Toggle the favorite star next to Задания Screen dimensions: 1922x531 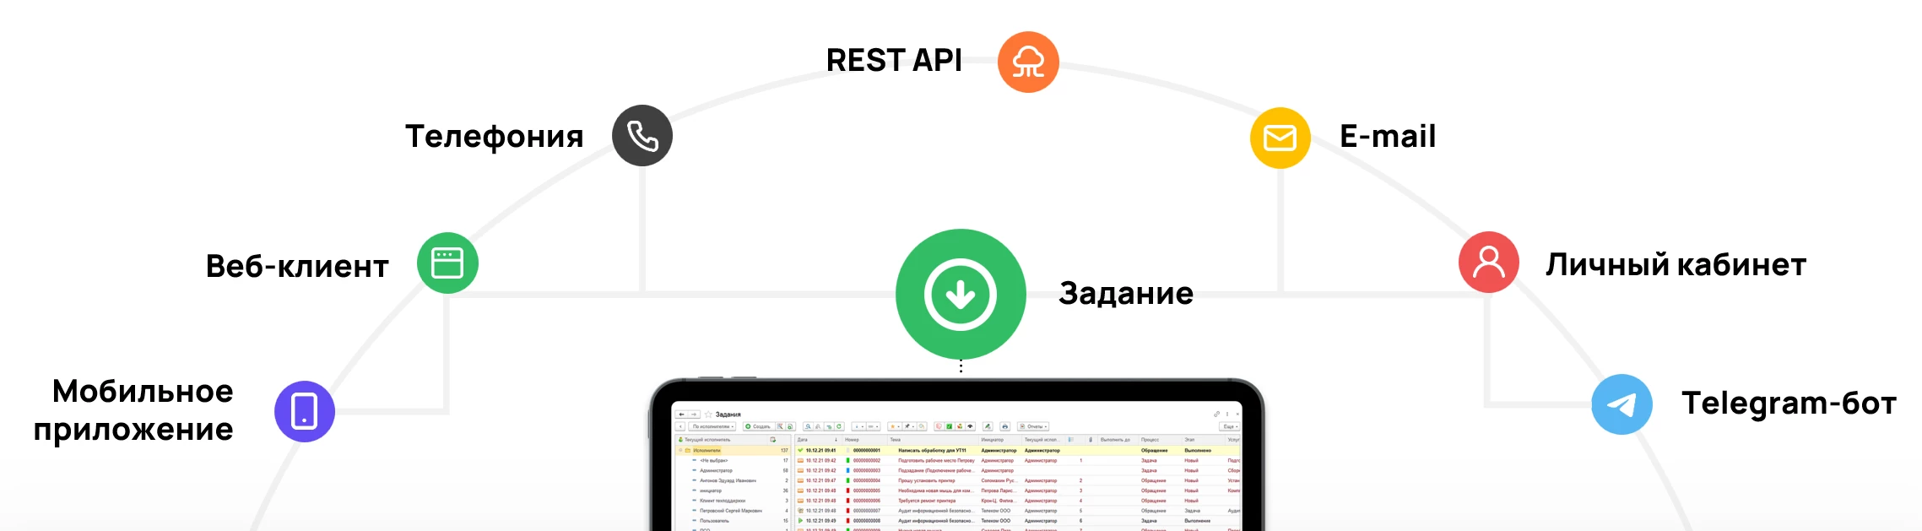click(x=709, y=415)
